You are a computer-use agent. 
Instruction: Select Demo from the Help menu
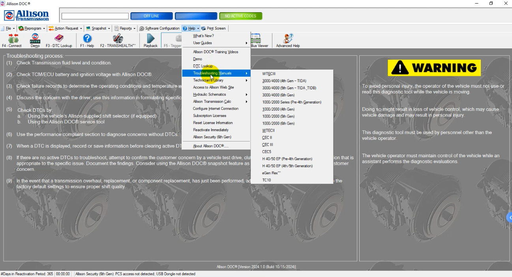pyautogui.click(x=216, y=59)
